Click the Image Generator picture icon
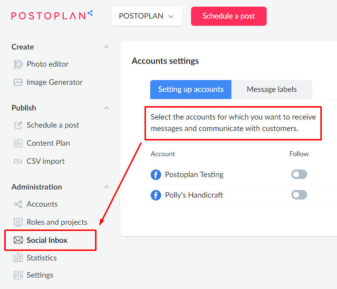 (18, 82)
